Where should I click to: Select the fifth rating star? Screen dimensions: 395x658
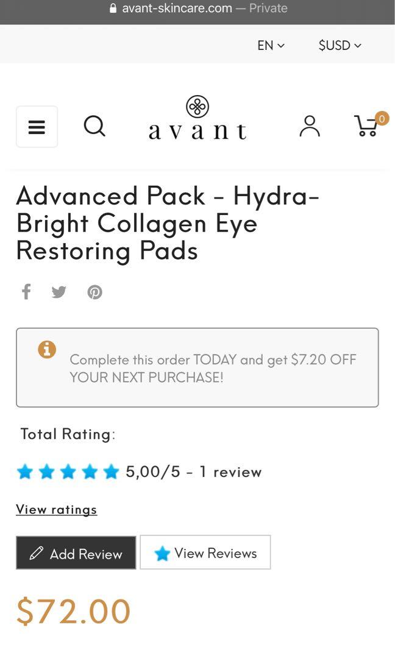(111, 471)
